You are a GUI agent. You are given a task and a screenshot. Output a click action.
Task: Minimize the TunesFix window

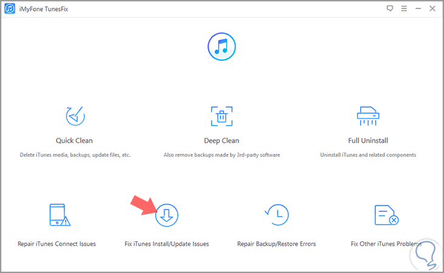coord(418,9)
